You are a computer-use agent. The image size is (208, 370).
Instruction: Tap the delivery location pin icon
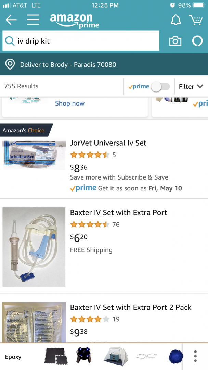click(x=10, y=64)
